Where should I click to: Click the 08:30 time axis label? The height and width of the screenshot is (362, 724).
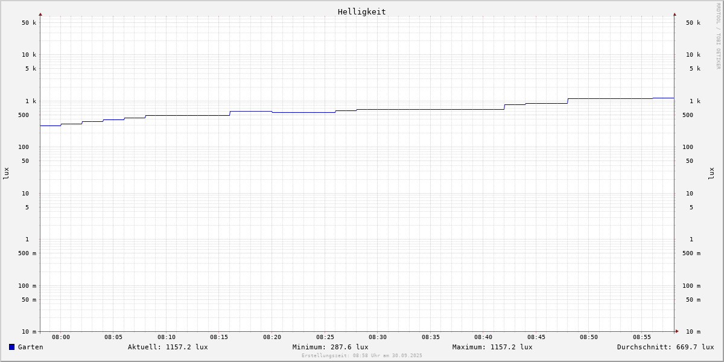[x=378, y=337]
